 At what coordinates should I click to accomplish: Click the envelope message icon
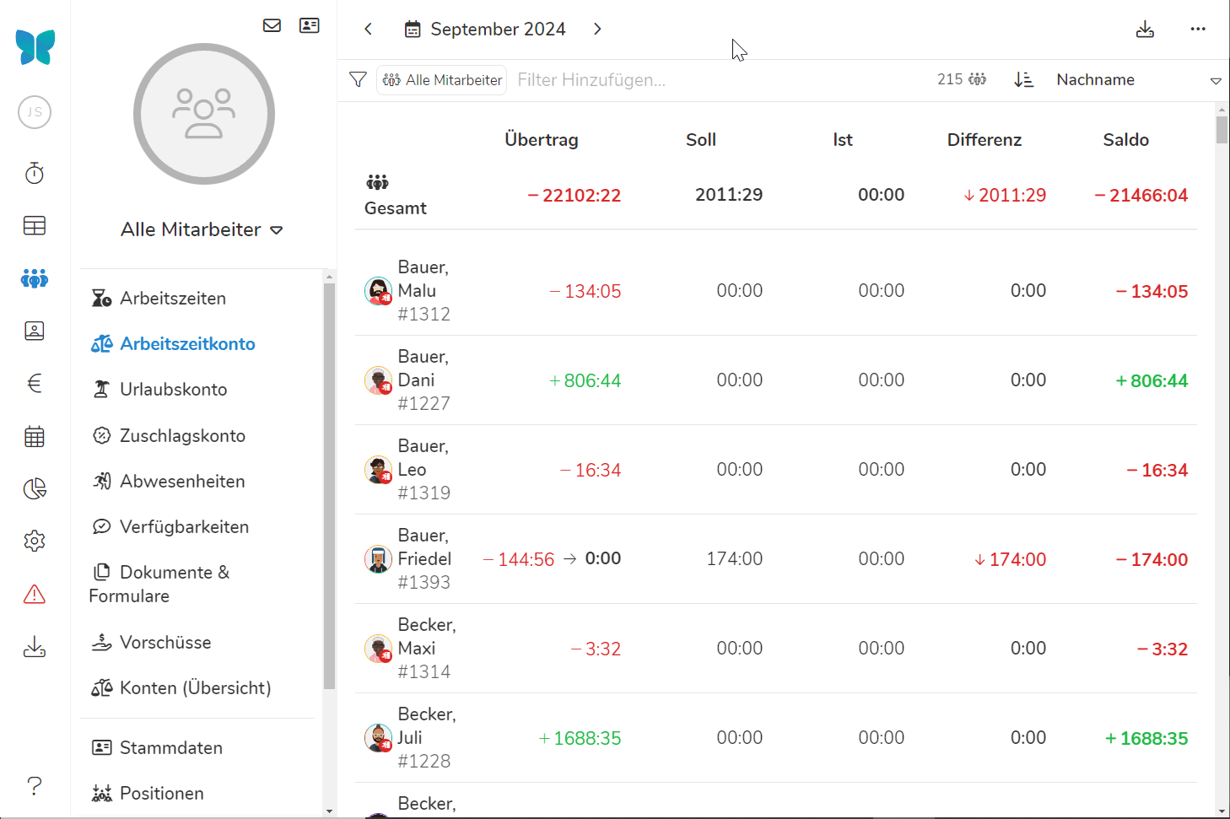pos(272,25)
